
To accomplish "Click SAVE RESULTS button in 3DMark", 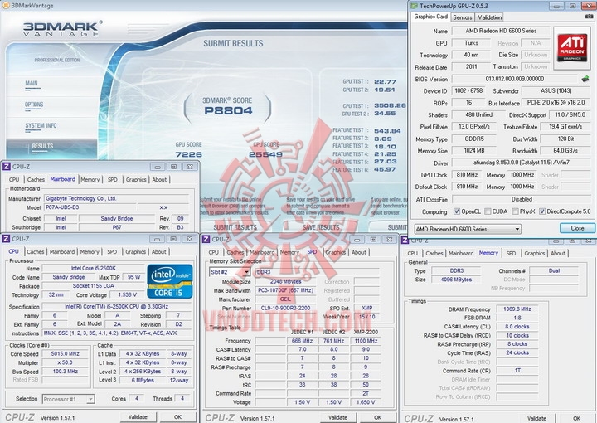I will [x=321, y=227].
